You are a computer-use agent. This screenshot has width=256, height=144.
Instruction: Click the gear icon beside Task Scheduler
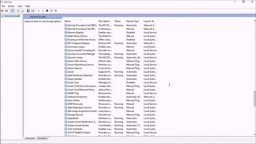[66, 129]
